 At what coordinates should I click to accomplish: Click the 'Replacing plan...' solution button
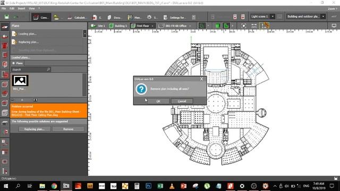pos(35,129)
